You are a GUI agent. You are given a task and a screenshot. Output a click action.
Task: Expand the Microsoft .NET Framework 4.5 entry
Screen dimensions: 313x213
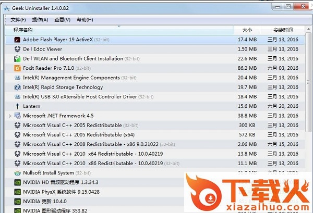(10, 116)
